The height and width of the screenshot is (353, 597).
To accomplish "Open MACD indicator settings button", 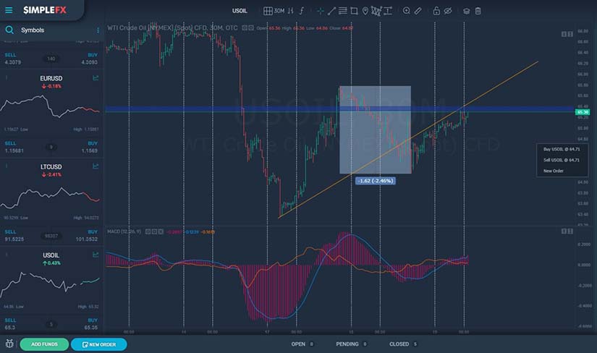I will (154, 231).
